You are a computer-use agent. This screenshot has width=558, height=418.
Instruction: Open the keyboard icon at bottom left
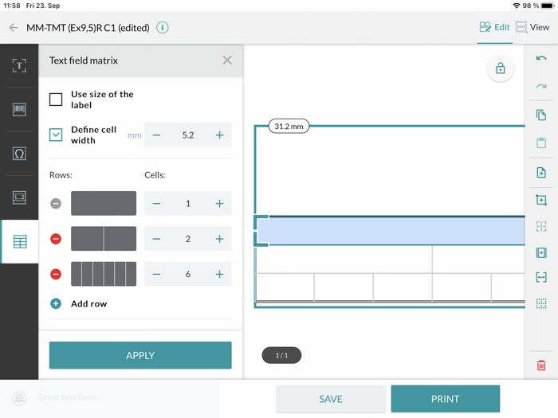click(x=19, y=398)
